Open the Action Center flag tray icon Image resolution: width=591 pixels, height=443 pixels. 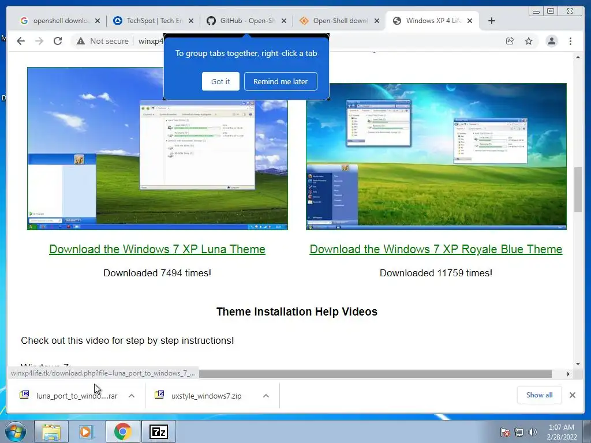(505, 432)
